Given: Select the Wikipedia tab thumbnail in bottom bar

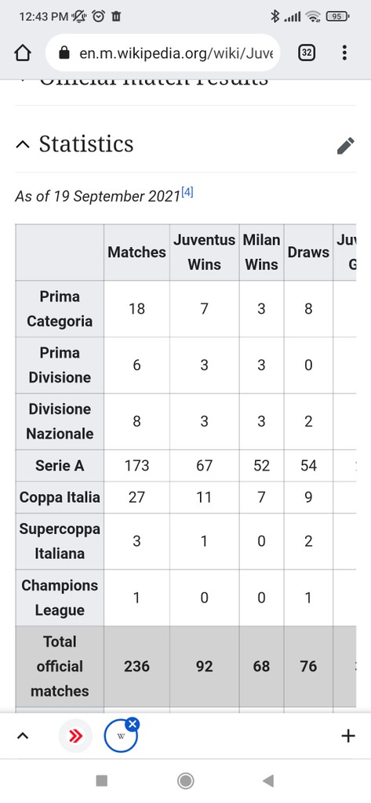Looking at the screenshot, I should (x=121, y=736).
